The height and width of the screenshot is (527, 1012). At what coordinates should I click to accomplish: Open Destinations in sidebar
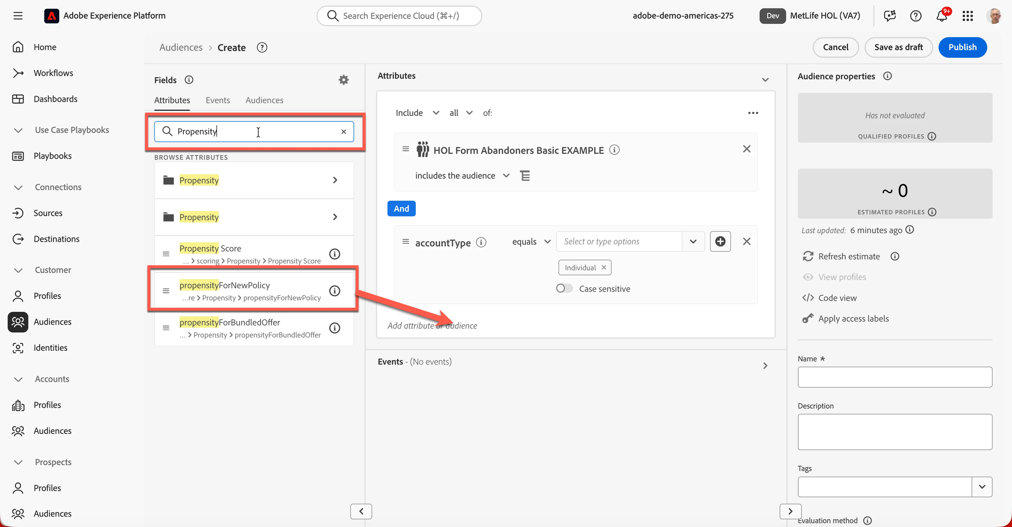[56, 239]
